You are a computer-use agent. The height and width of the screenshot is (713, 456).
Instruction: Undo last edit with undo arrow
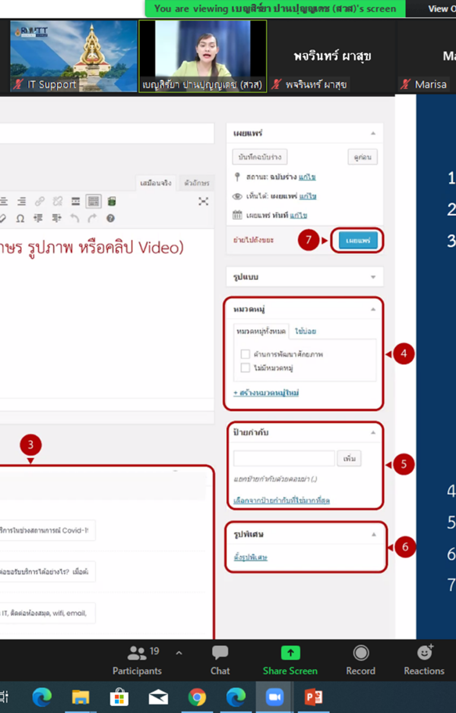pos(74,219)
